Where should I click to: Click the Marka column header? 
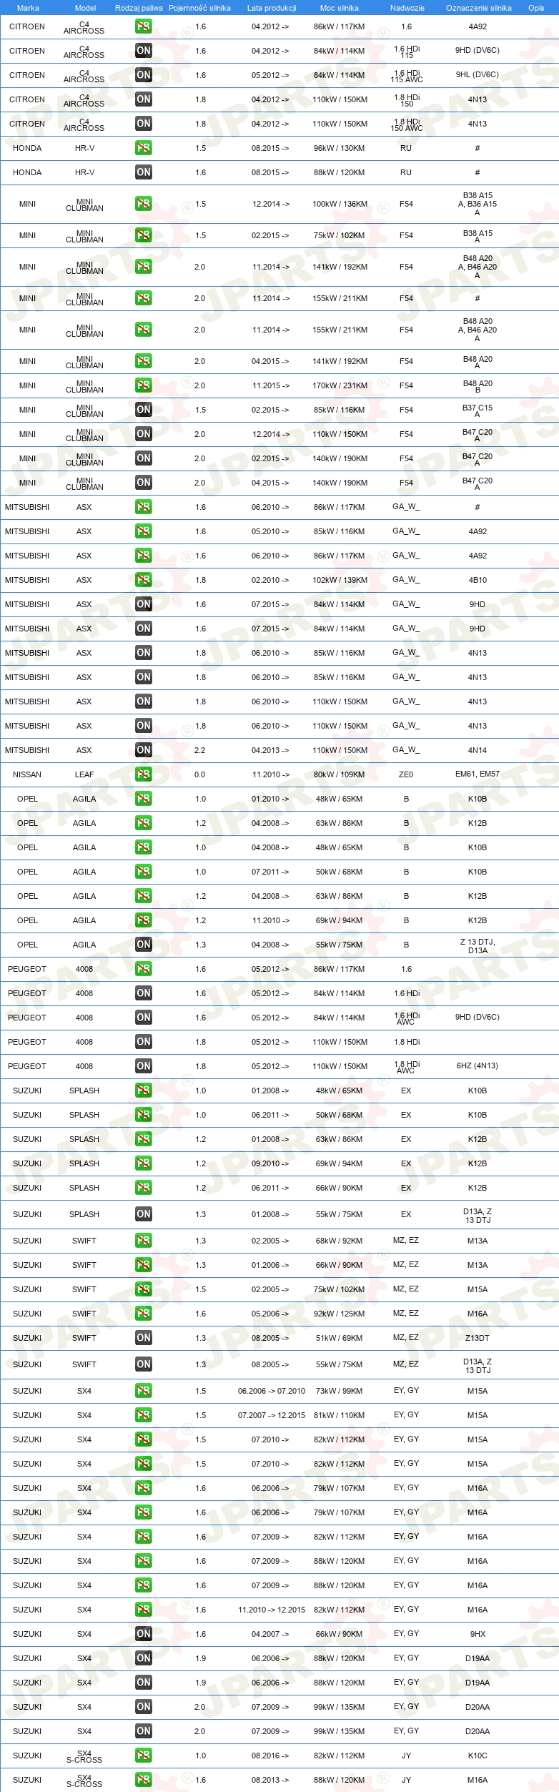pyautogui.click(x=28, y=8)
